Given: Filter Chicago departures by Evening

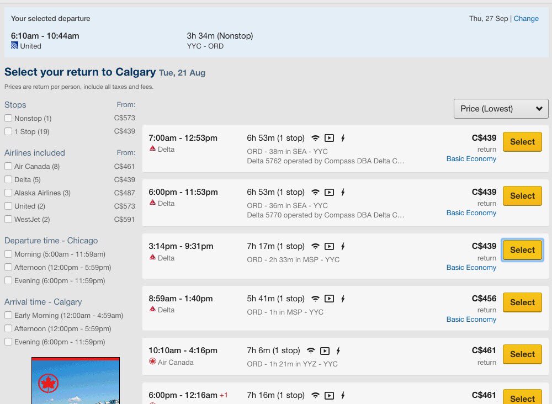Looking at the screenshot, I should pos(8,280).
